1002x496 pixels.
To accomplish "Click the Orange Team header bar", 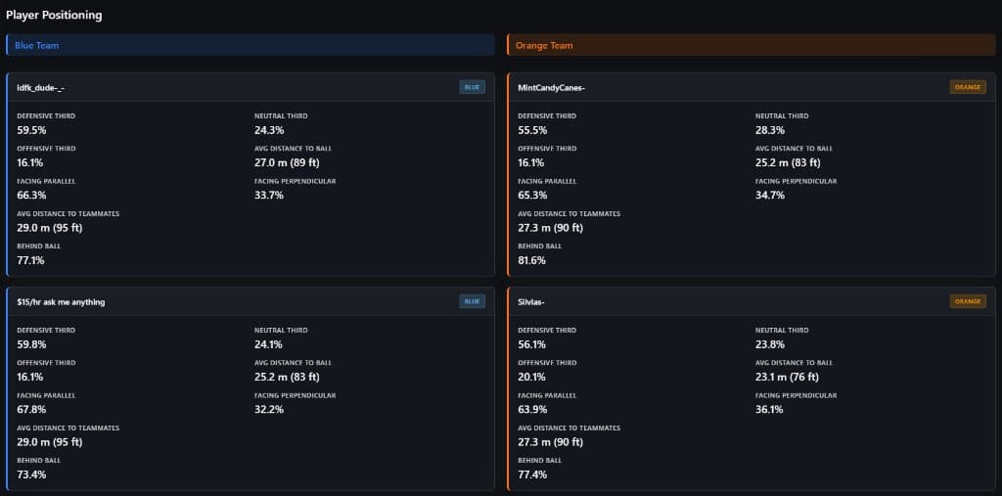I will (x=751, y=45).
